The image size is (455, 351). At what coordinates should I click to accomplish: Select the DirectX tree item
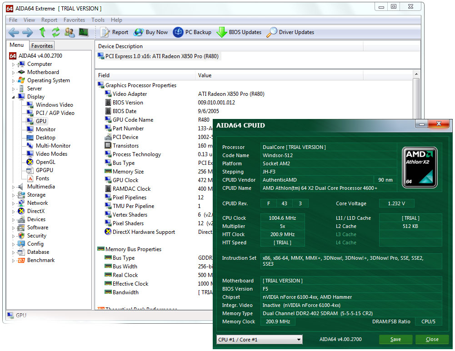[x=36, y=211]
